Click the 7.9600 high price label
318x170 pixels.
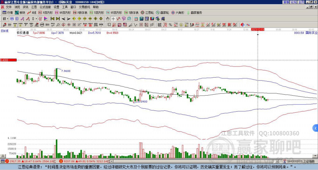coord(66,71)
